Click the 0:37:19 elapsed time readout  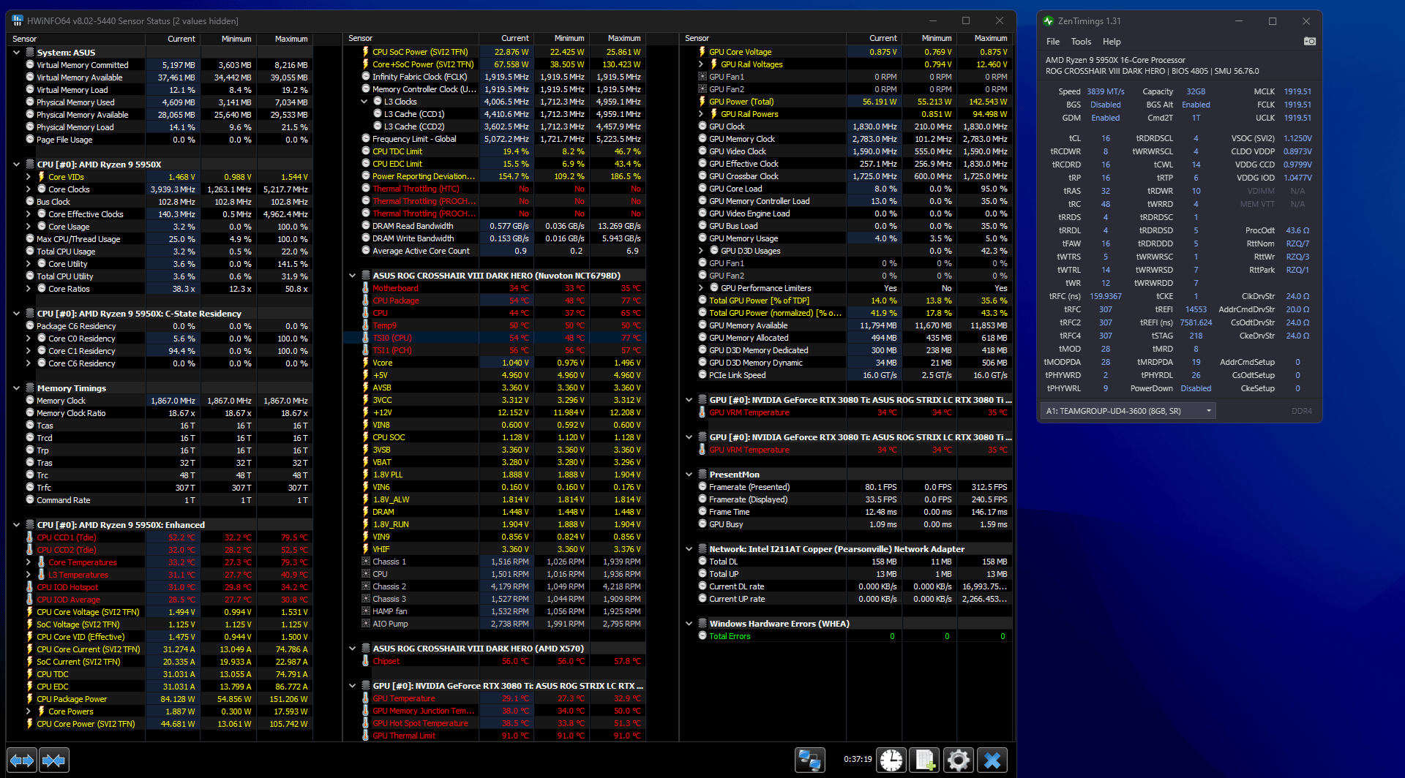point(858,760)
